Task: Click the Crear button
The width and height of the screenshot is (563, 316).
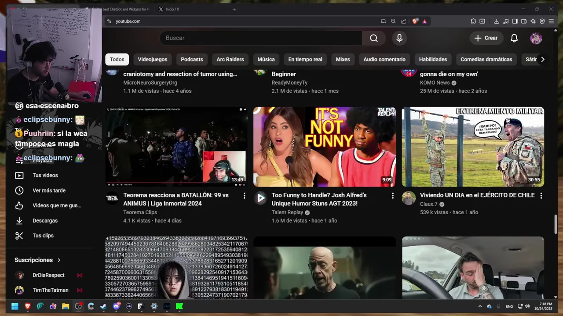Action: pyautogui.click(x=486, y=38)
